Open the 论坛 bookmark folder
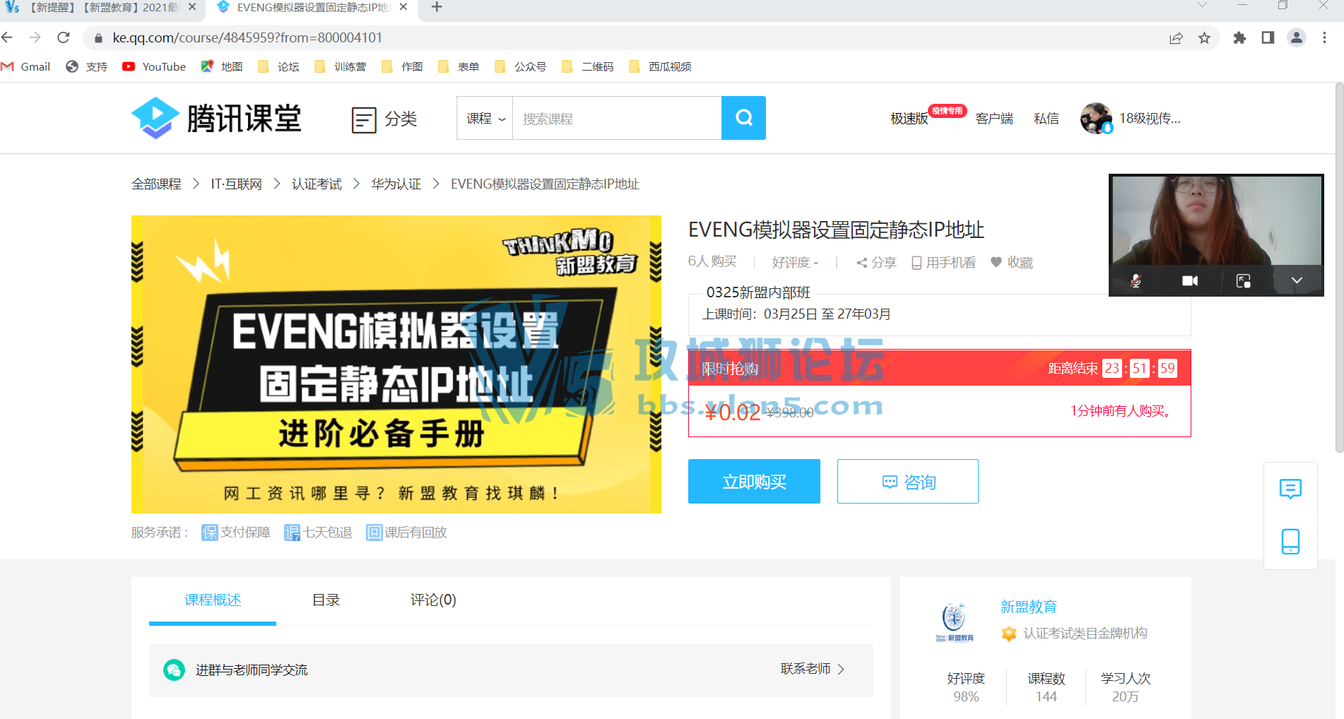Screen dimensions: 1344x719 (x=278, y=66)
